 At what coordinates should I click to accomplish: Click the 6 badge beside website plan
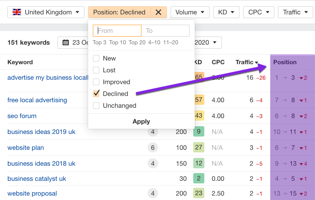pyautogui.click(x=153, y=148)
